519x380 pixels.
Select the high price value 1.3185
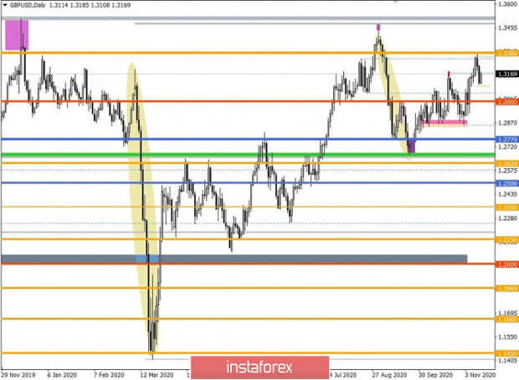[x=80, y=5]
